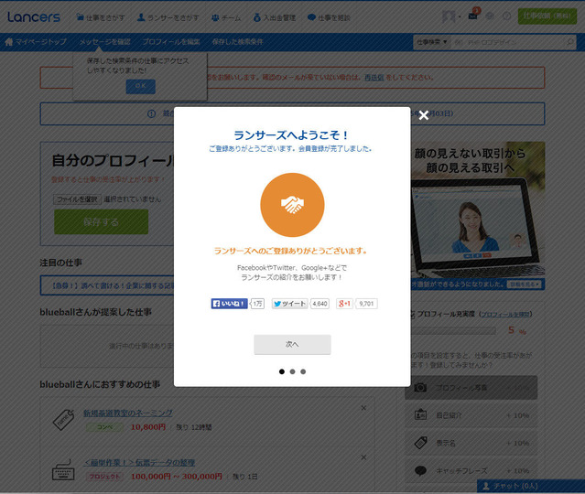Screen dimensions: 585x494
Task: Click the help question mark icon
Action: point(506,16)
